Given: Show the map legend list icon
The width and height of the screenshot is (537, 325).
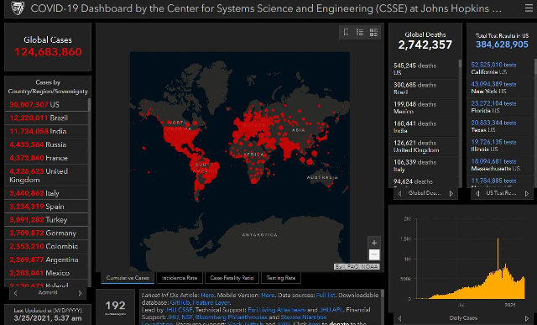Looking at the screenshot, I should click(360, 32).
